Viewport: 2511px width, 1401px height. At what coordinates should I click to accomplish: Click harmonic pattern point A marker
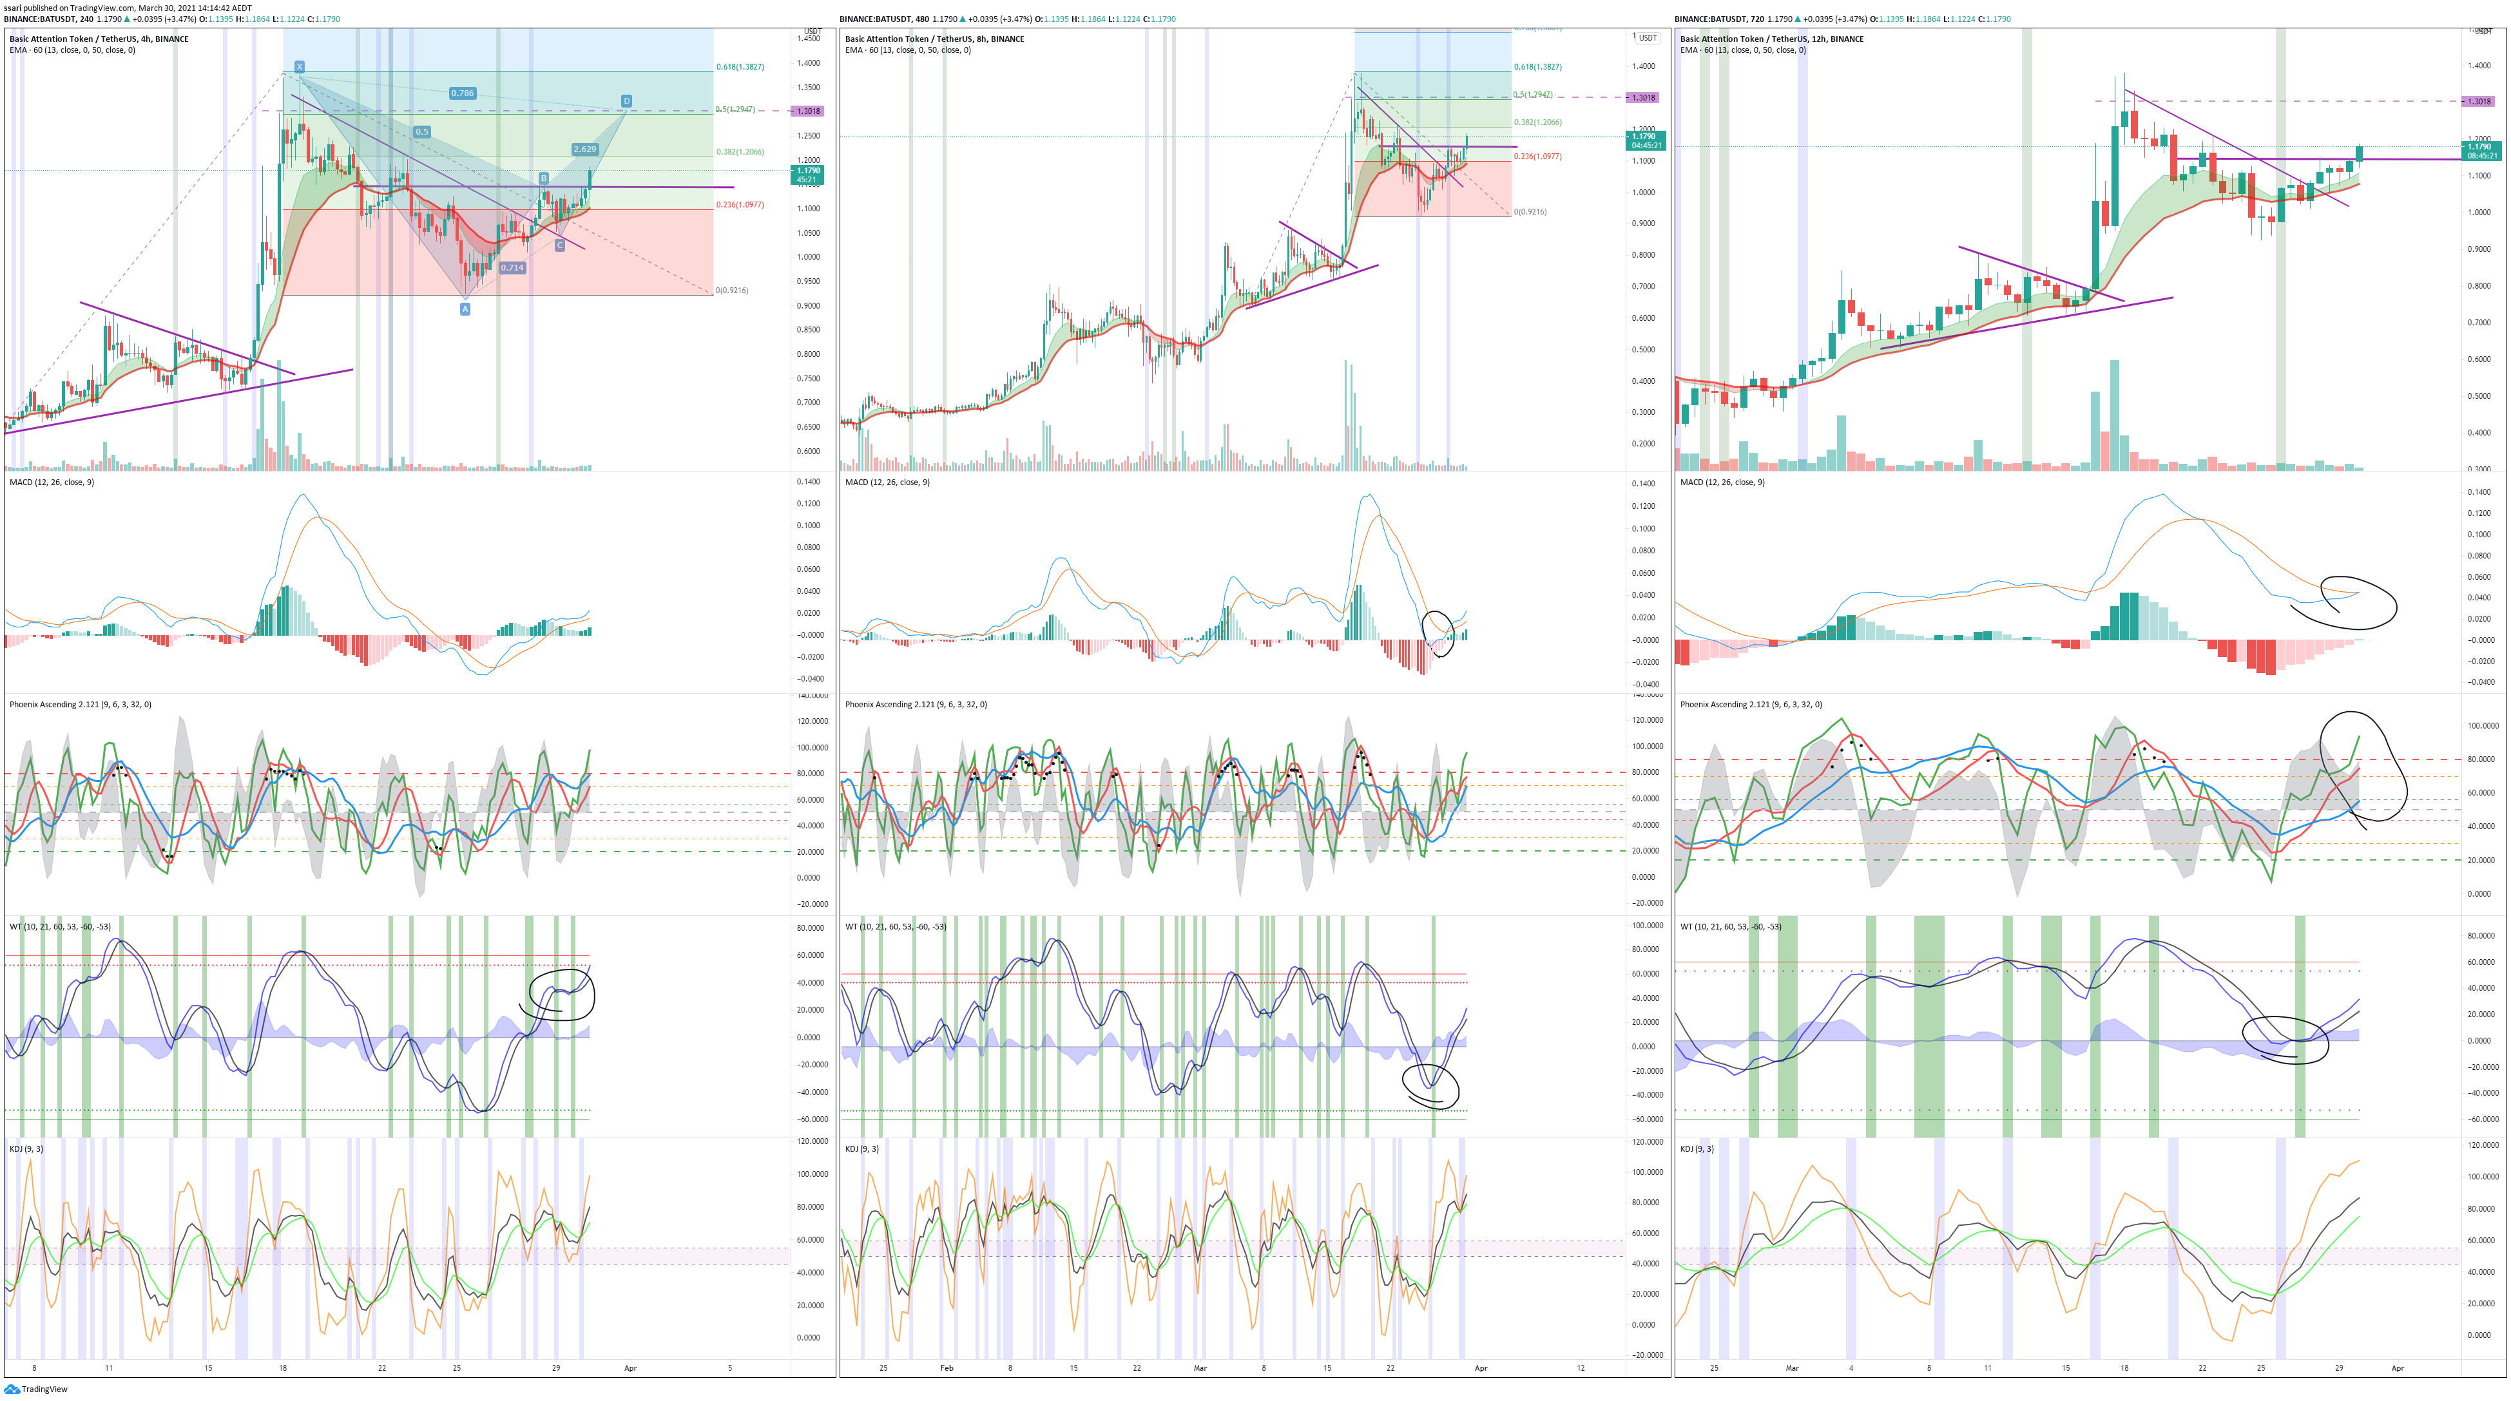[465, 309]
